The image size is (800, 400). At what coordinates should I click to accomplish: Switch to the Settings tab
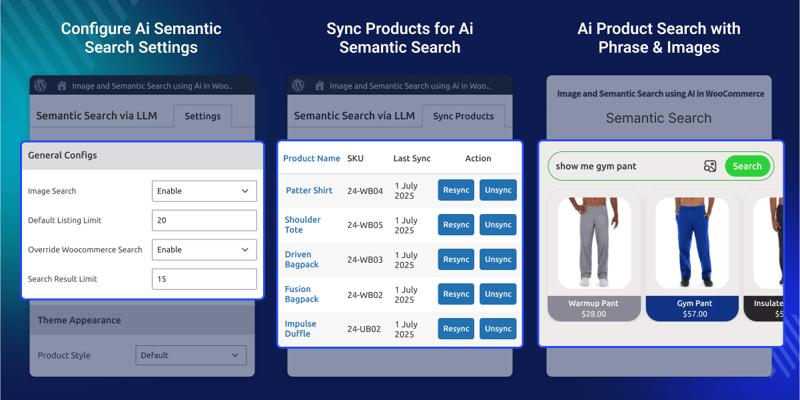[x=202, y=115]
